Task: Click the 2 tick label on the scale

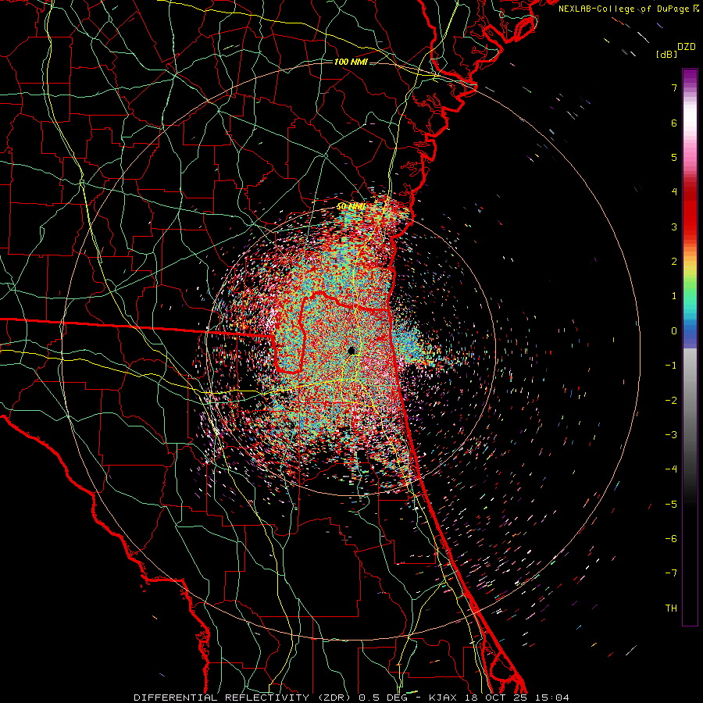Action: (674, 262)
